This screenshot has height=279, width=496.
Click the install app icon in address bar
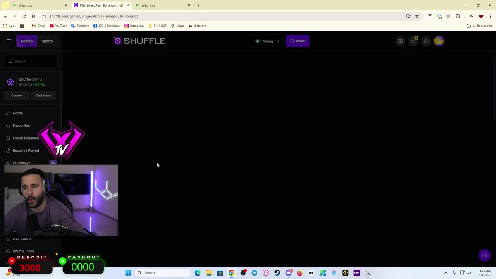coord(408,16)
